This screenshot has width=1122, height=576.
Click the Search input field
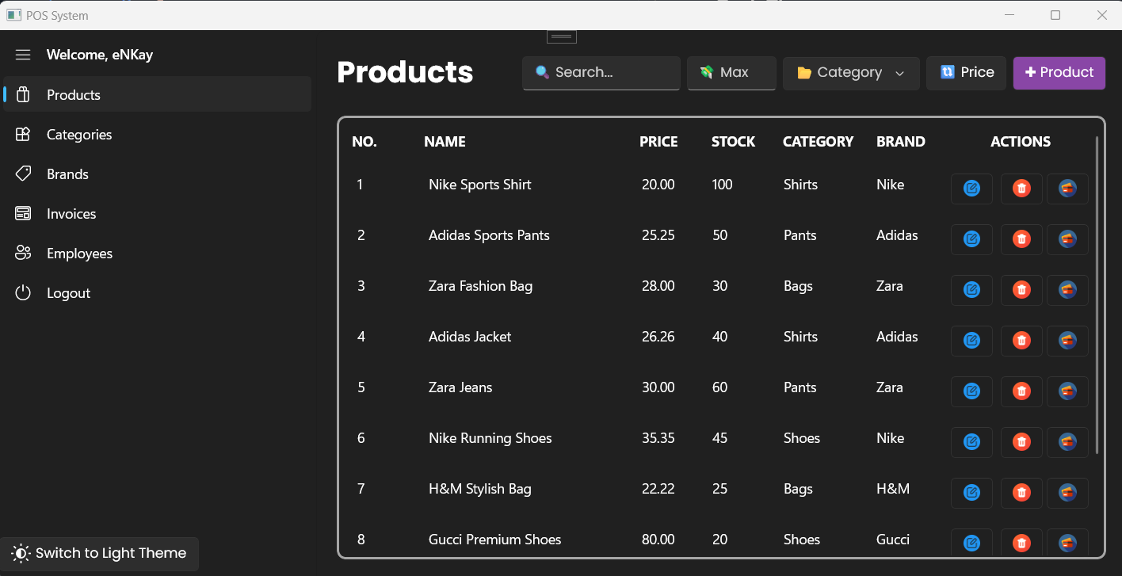(x=601, y=73)
